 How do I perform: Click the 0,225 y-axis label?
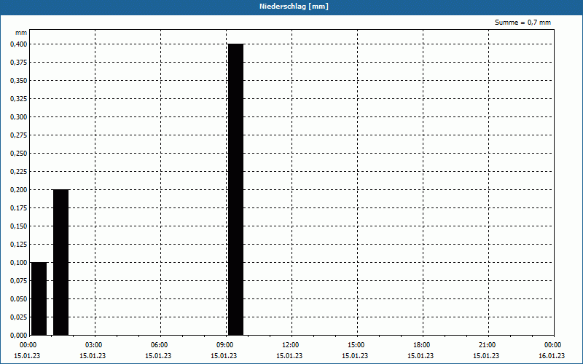click(19, 172)
